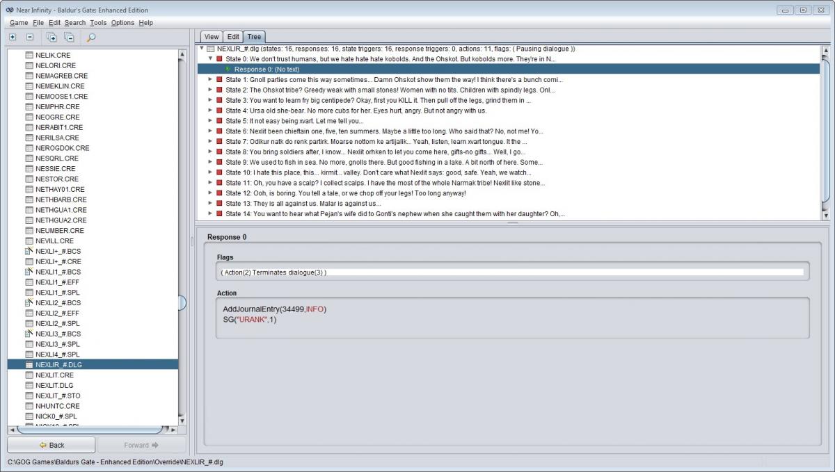Expand the State 12 tree node

(x=210, y=193)
